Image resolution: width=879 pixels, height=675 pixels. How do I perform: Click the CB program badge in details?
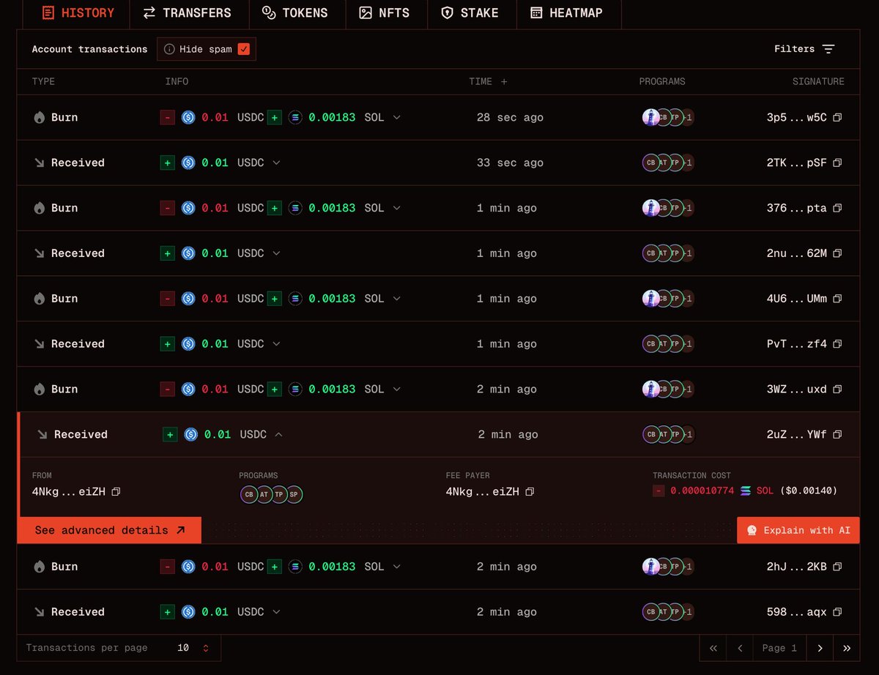point(249,495)
